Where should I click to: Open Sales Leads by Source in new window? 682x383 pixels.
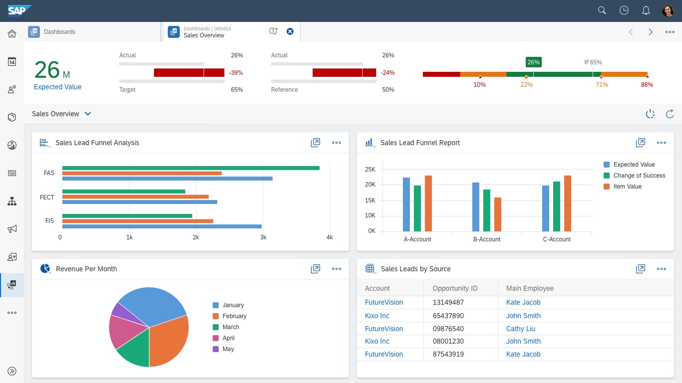(x=641, y=269)
